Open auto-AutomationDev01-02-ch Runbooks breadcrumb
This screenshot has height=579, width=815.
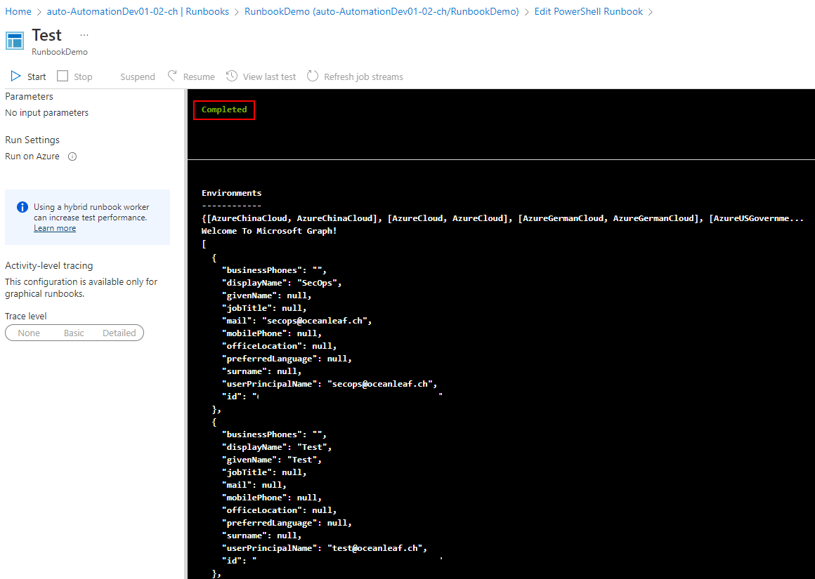pos(138,11)
